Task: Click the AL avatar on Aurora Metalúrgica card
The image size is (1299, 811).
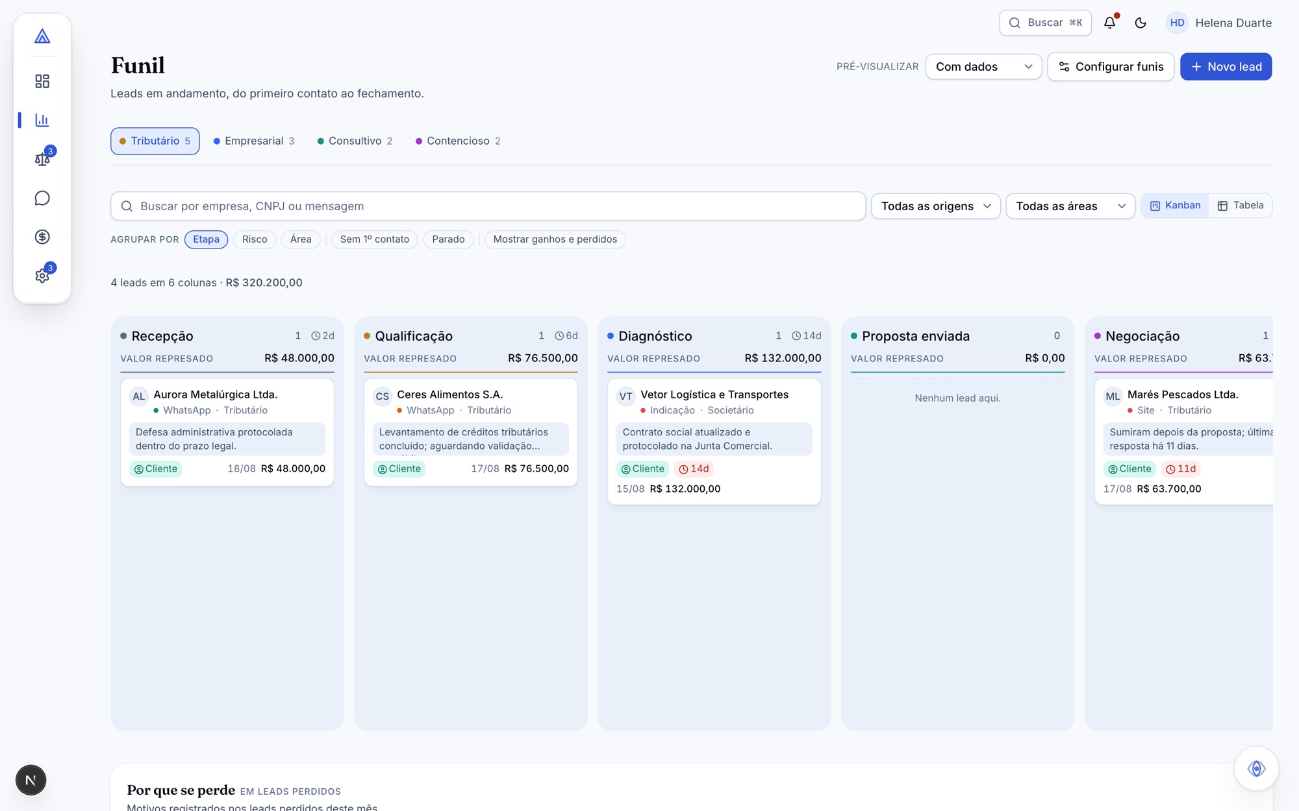Action: coord(139,396)
